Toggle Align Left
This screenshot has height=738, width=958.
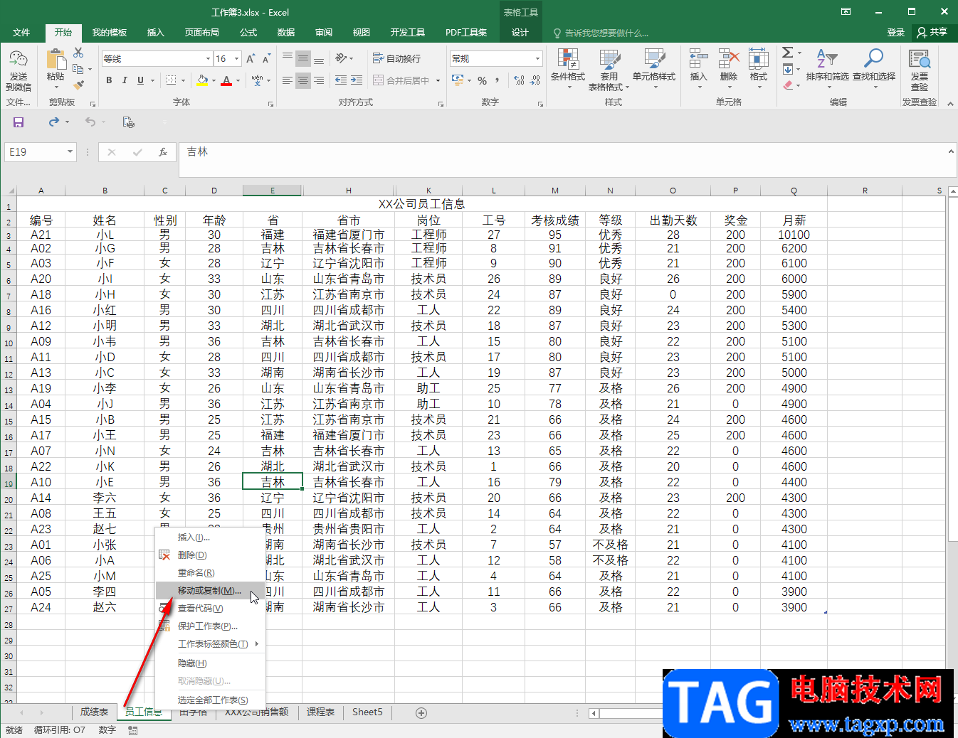pyautogui.click(x=288, y=80)
